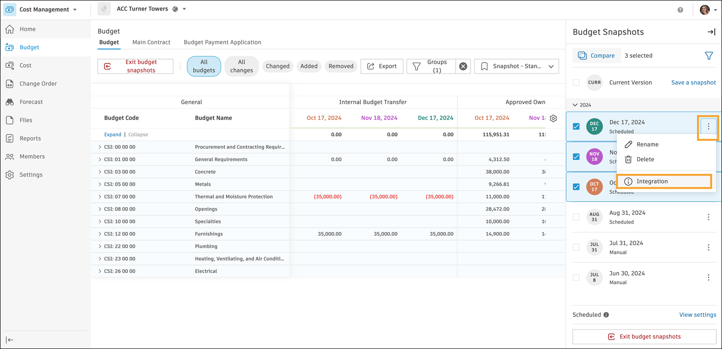The height and width of the screenshot is (349, 722).
Task: Expand CSI: 22 00 00 Plumbing row
Action: coord(100,246)
